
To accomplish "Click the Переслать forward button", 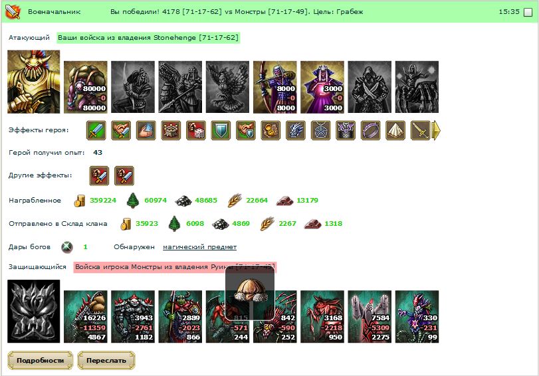I will click(106, 361).
